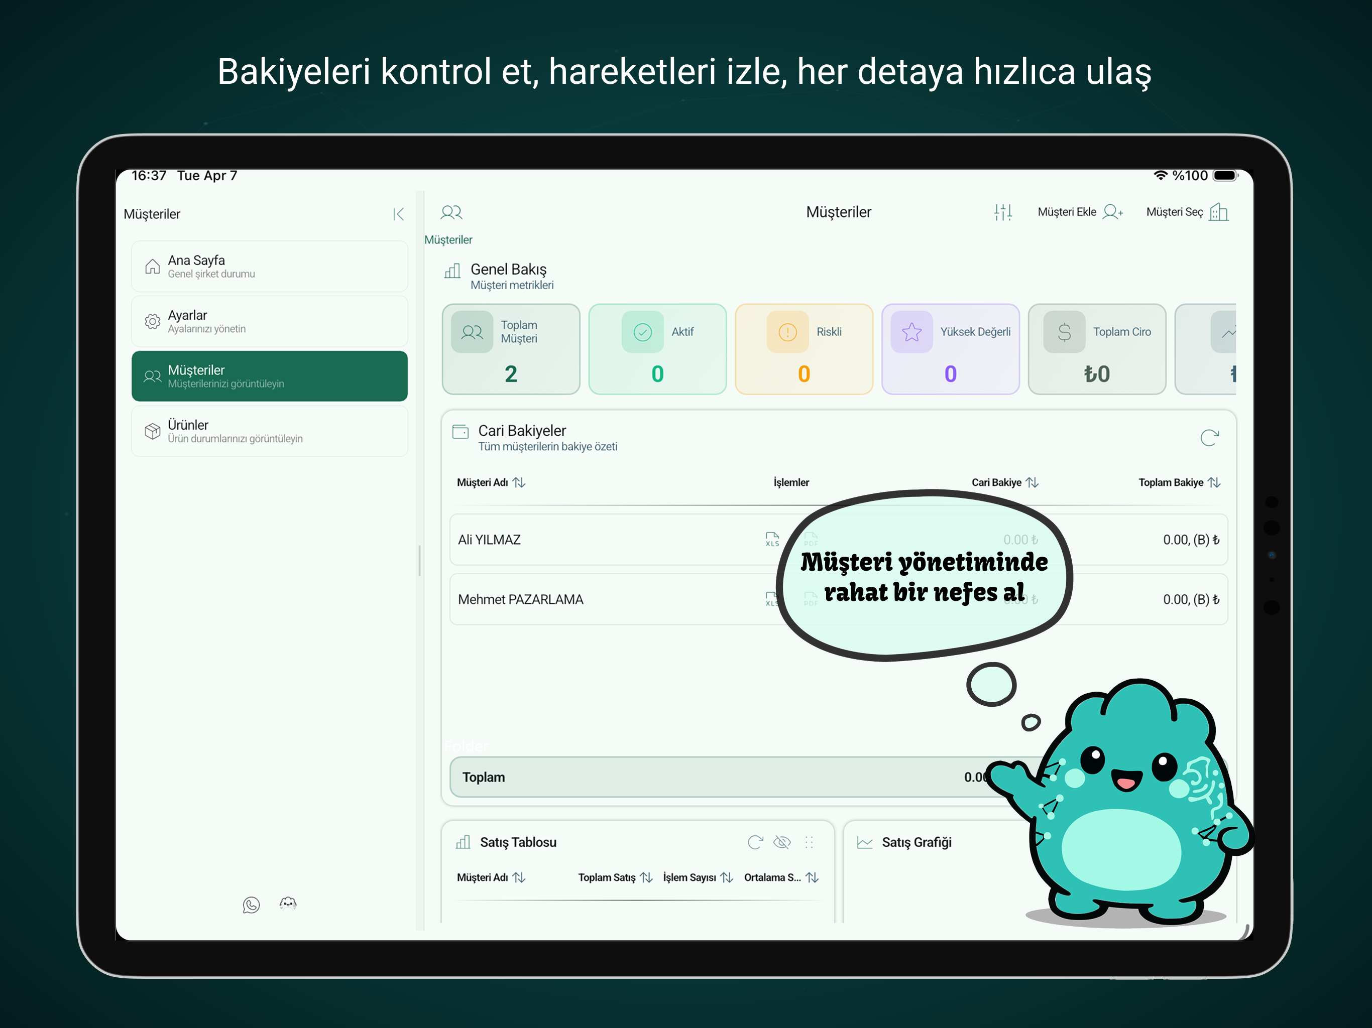Select the Aktif metric card
Viewport: 1372px width, 1028px height.
pos(657,349)
